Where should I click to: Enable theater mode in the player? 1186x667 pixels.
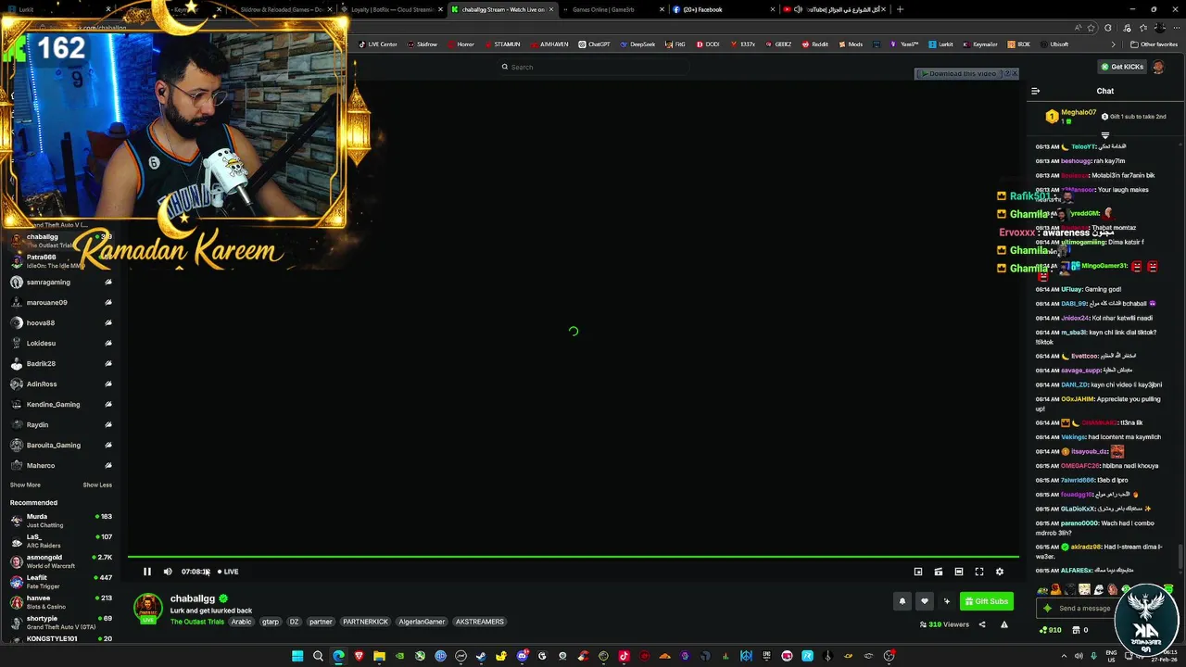[959, 572]
